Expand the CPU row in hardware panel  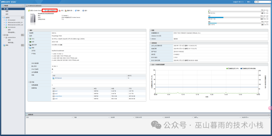point(29,39)
